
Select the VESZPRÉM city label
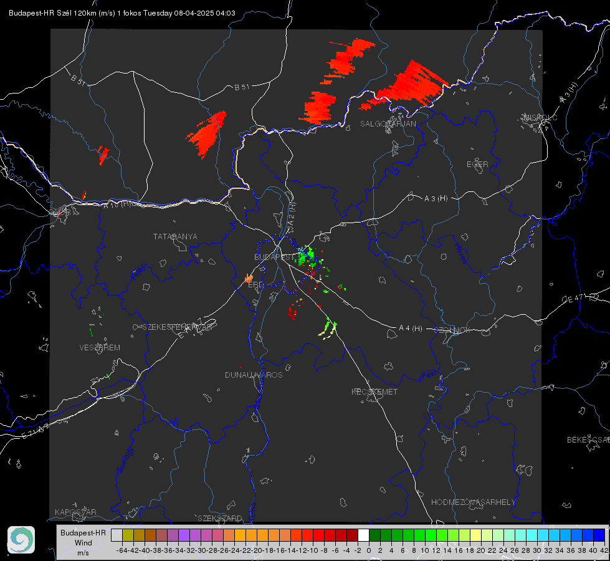click(100, 348)
